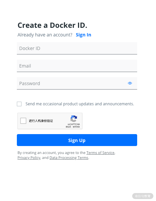This screenshot has width=156, height=201.
Task: Click the blue Sign Up button
Action: pos(77,140)
